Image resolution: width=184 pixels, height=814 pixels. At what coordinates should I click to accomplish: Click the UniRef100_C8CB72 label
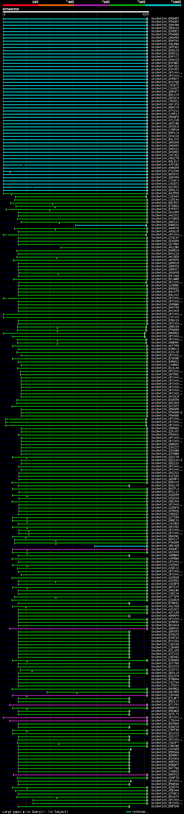(165, 86)
